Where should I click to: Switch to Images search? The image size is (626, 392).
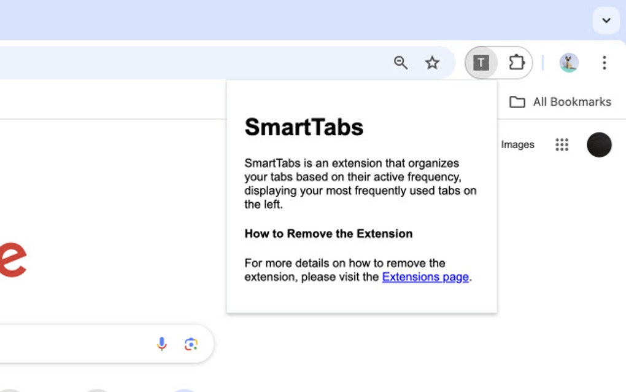point(517,144)
